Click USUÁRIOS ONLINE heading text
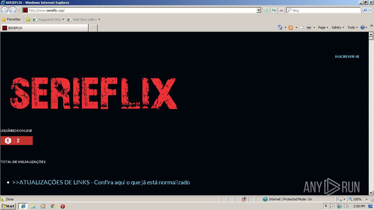Image resolution: width=374 pixels, height=210 pixels. 16,131
